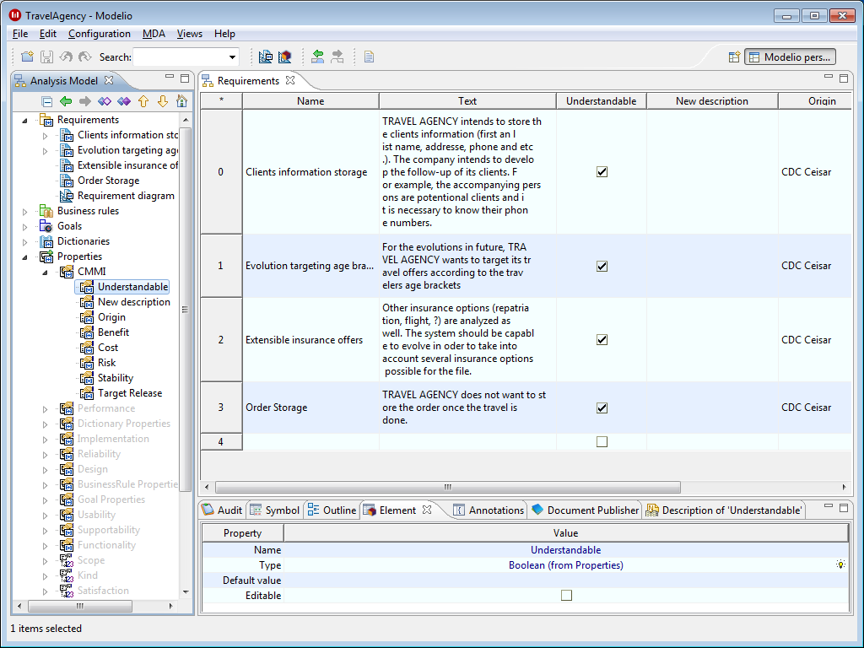Toggle Understandable for Evolution targeting age brackets
This screenshot has width=864, height=648.
[x=602, y=266]
